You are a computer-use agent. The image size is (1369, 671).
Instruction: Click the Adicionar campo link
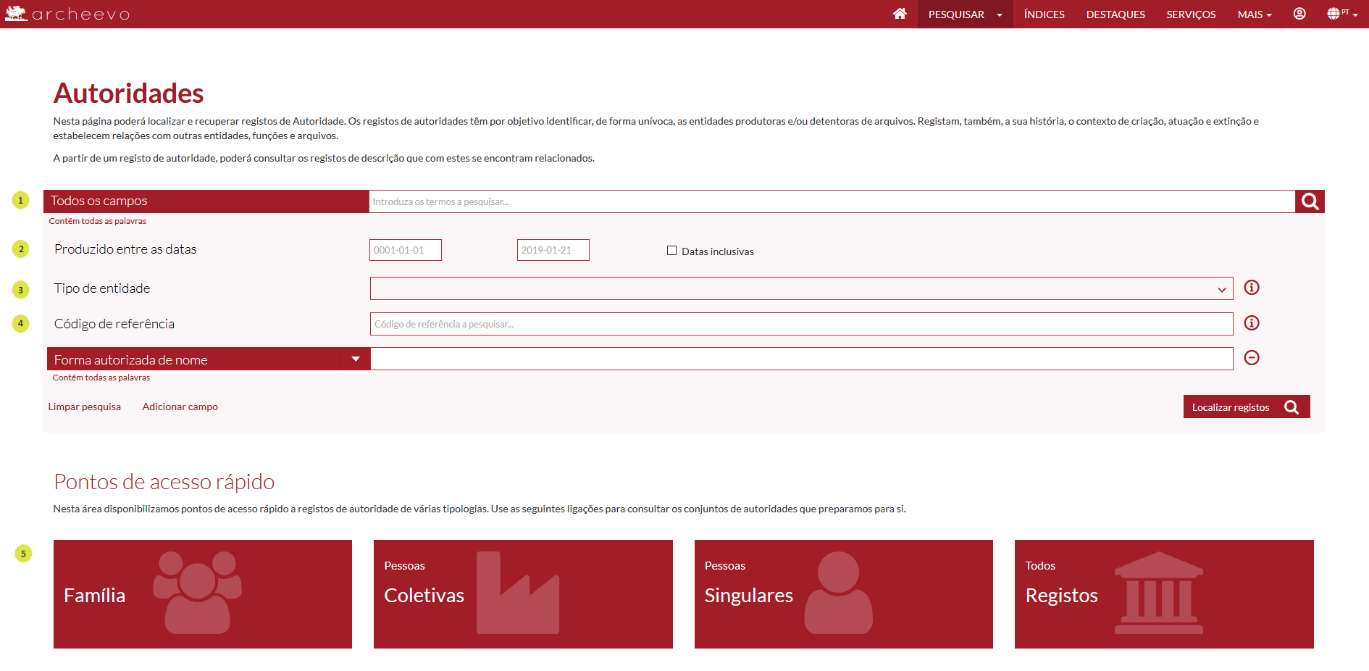coord(180,407)
